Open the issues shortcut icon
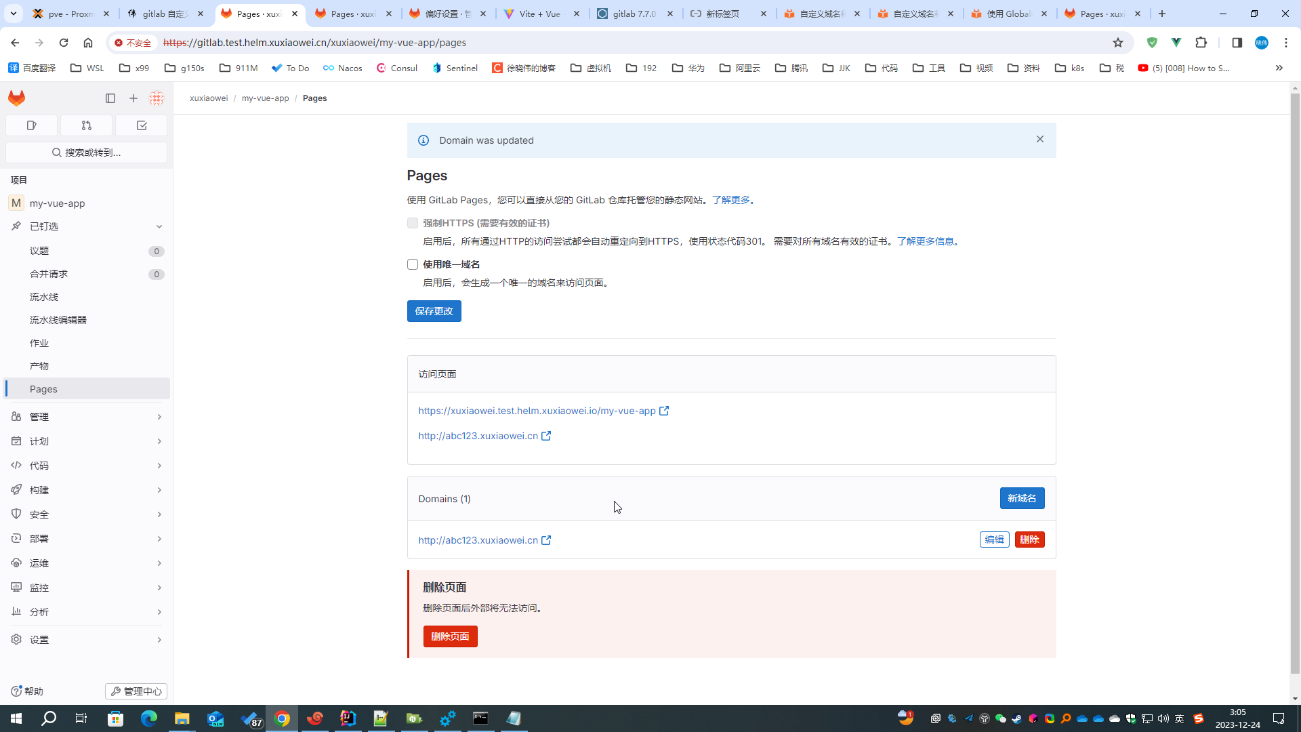1301x732 pixels. tap(31, 125)
